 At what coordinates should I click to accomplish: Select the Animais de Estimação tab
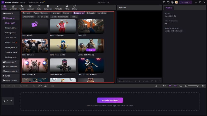click(x=60, y=17)
